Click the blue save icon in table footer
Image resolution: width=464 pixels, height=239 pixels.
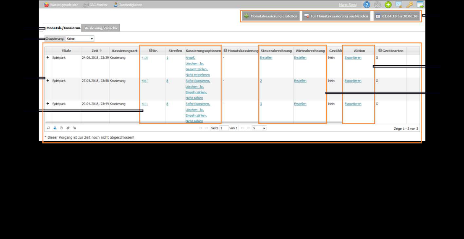click(55, 128)
